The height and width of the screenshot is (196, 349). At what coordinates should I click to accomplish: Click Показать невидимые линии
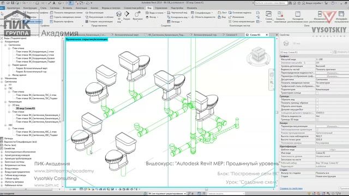pos(66,13)
